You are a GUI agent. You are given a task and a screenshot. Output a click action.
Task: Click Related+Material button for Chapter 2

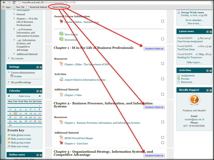tap(154, 107)
